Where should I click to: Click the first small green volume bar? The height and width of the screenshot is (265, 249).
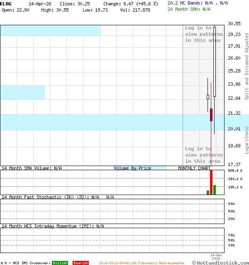(x=208, y=192)
